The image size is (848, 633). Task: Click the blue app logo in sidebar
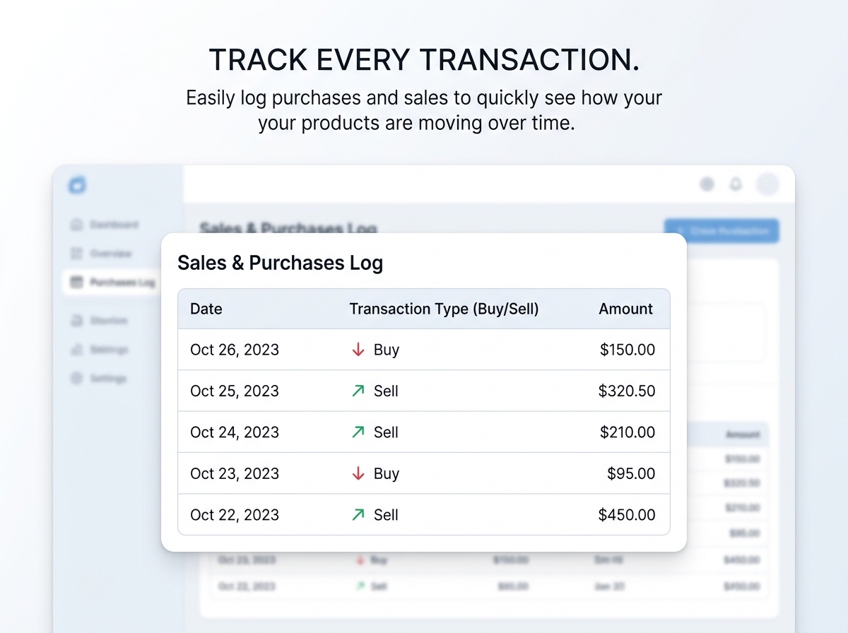click(x=77, y=186)
